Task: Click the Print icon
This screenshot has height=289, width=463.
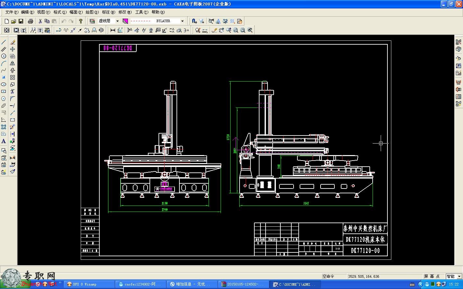Action: 31,21
